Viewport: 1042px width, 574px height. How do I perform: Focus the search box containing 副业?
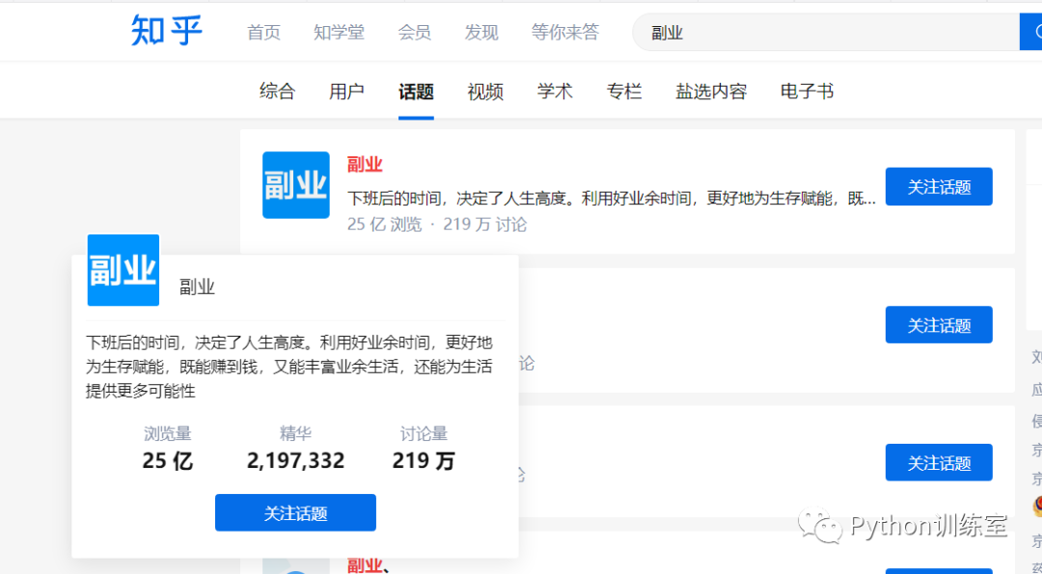click(825, 32)
